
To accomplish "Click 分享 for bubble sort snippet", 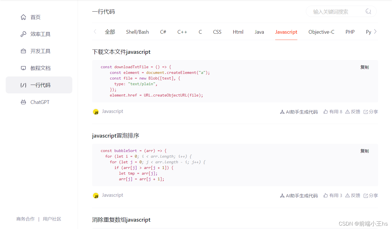I will click(x=373, y=196).
